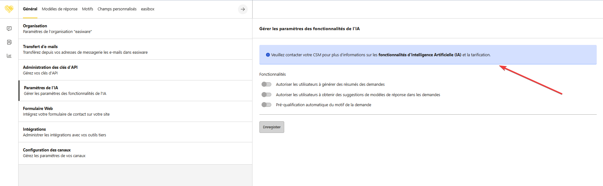The width and height of the screenshot is (603, 186).
Task: Click the easiware heart logo
Action: 9,9
